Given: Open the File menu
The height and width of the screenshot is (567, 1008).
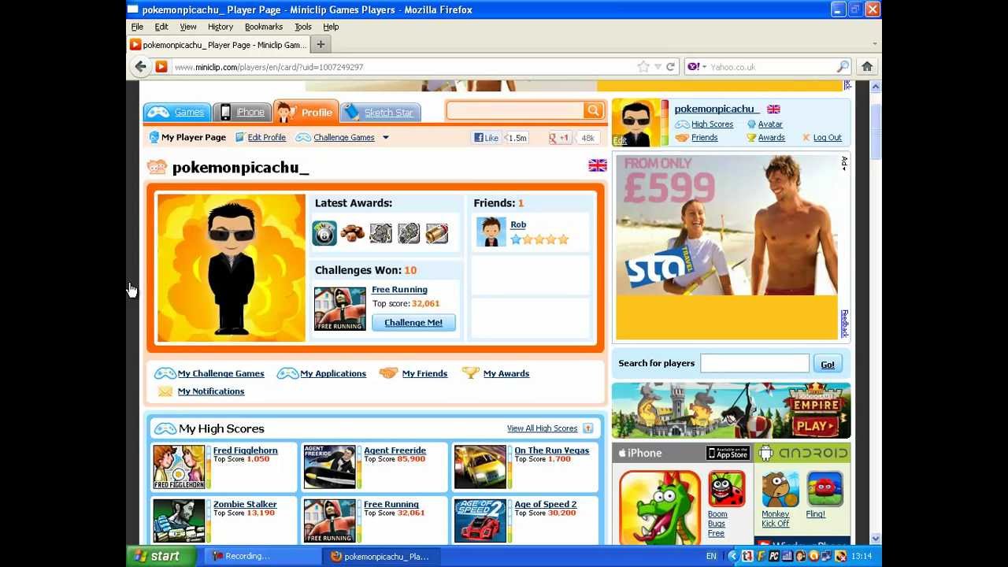Looking at the screenshot, I should click(137, 27).
